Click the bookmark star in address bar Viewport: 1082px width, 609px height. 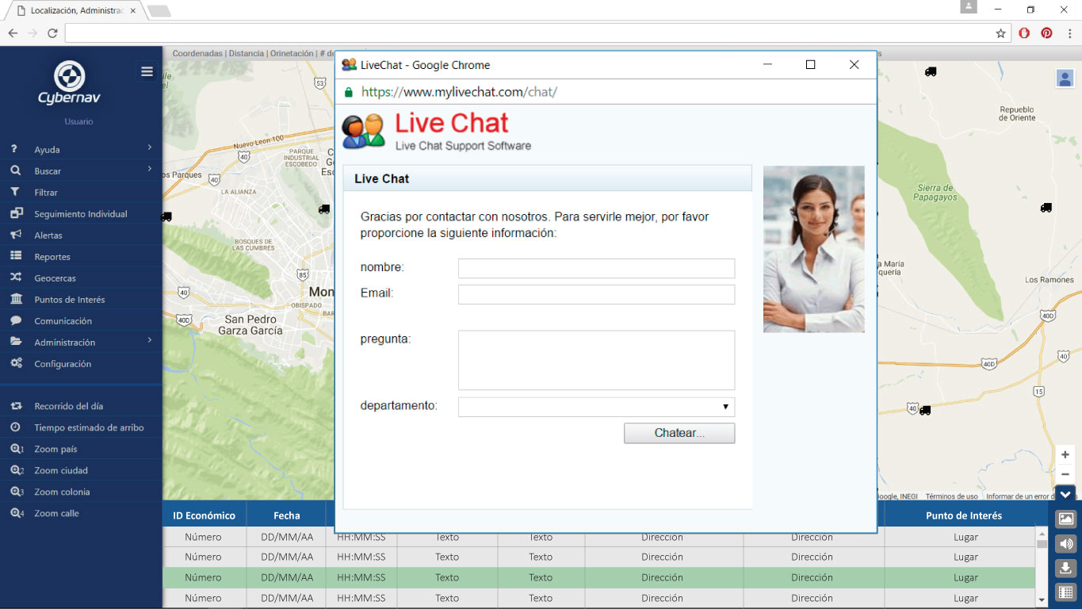point(1000,33)
